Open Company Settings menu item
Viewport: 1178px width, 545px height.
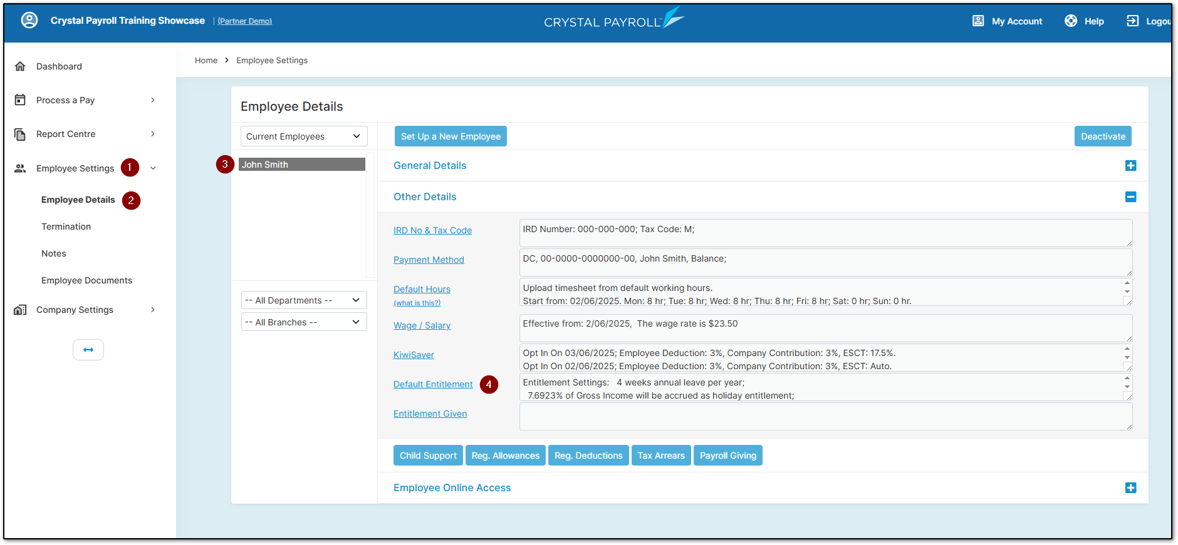point(75,310)
